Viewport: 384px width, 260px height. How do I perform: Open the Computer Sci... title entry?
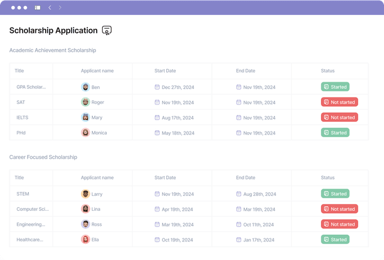point(32,209)
